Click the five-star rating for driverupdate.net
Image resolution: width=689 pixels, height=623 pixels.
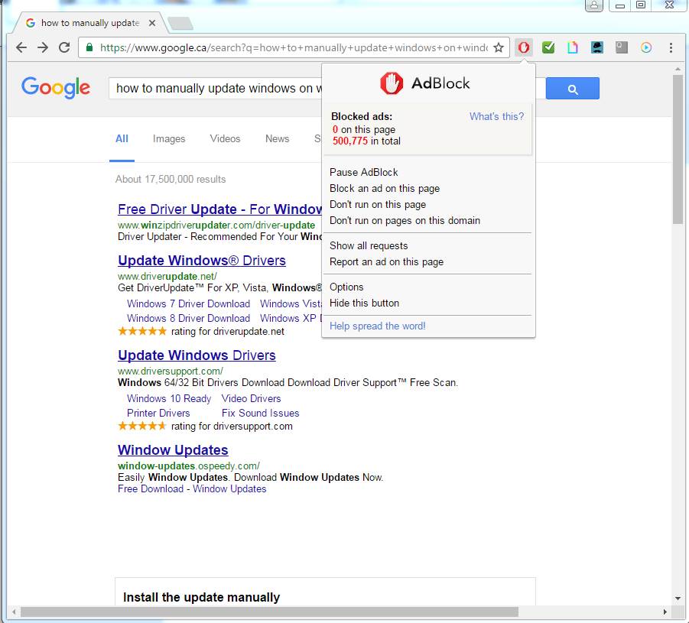tap(142, 331)
